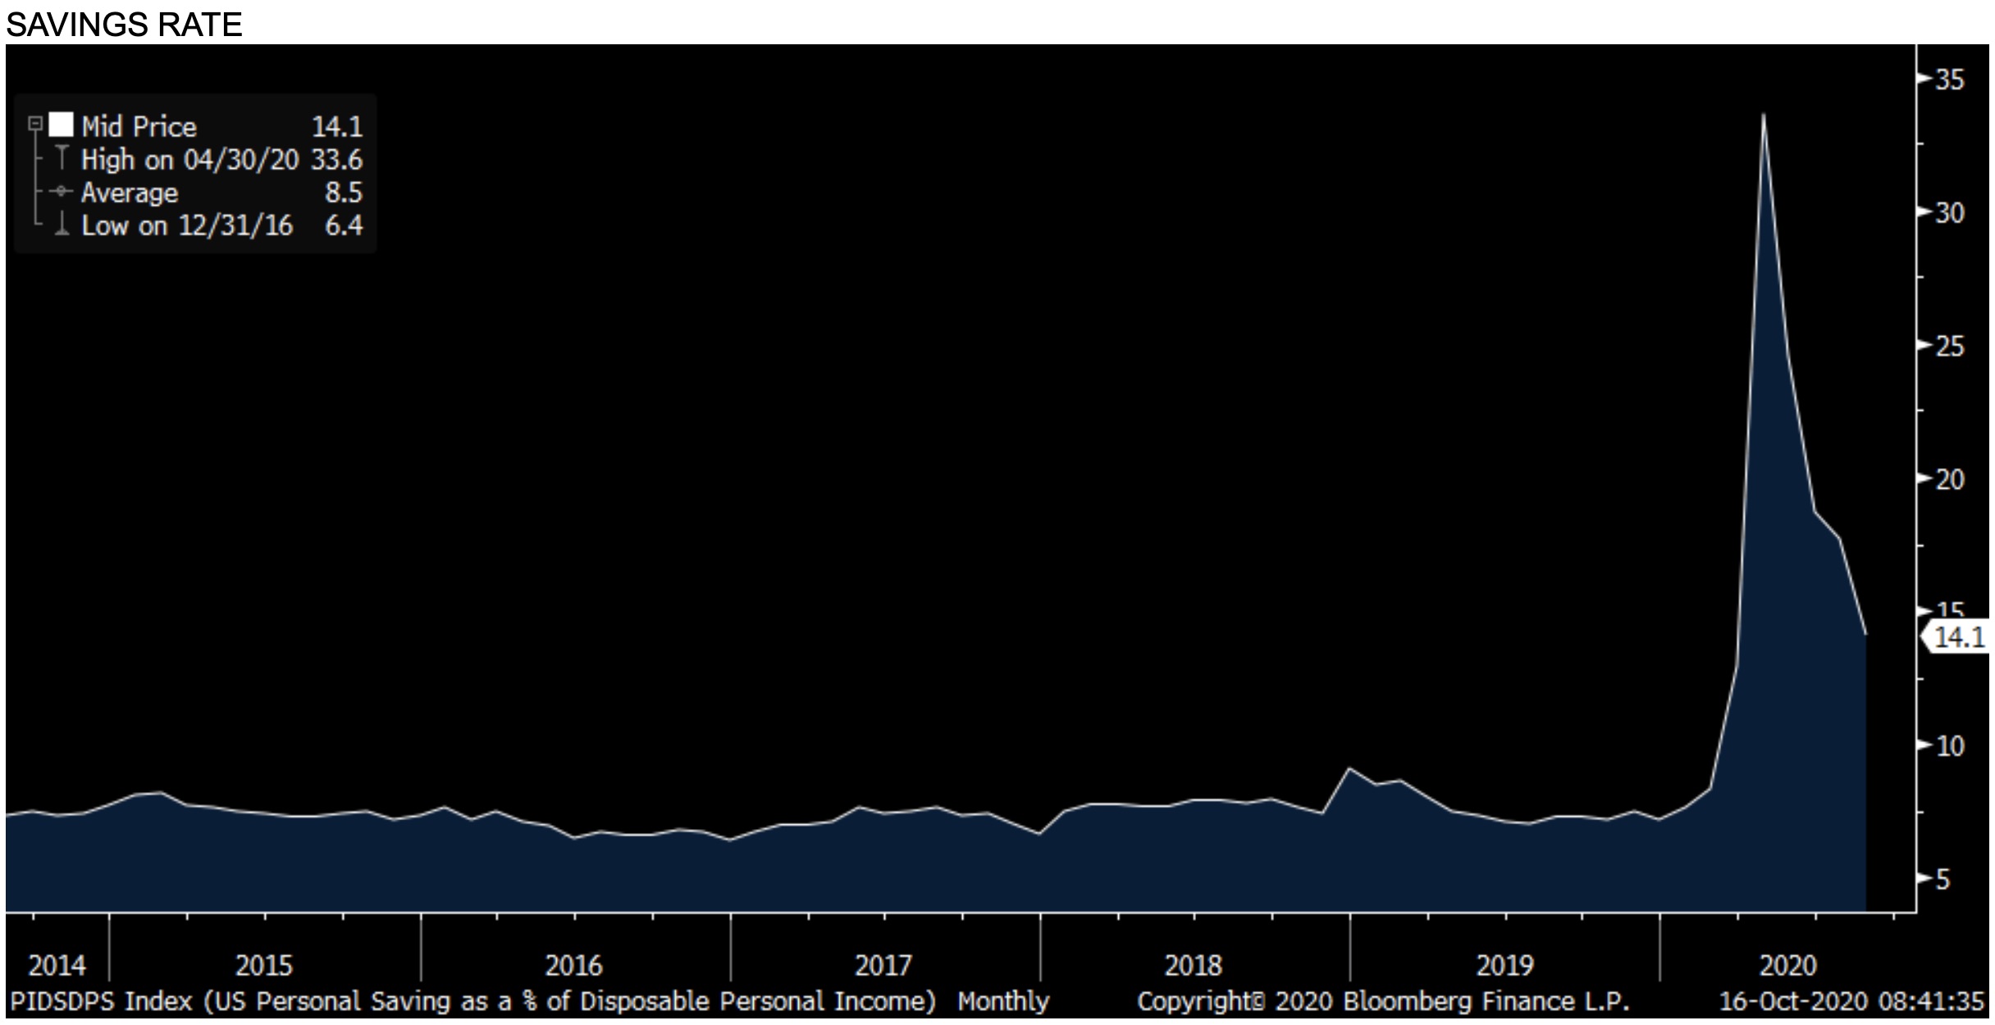This screenshot has height=1025, width=1995.
Task: Click the 10 label on the y-axis
Action: pyautogui.click(x=1949, y=746)
